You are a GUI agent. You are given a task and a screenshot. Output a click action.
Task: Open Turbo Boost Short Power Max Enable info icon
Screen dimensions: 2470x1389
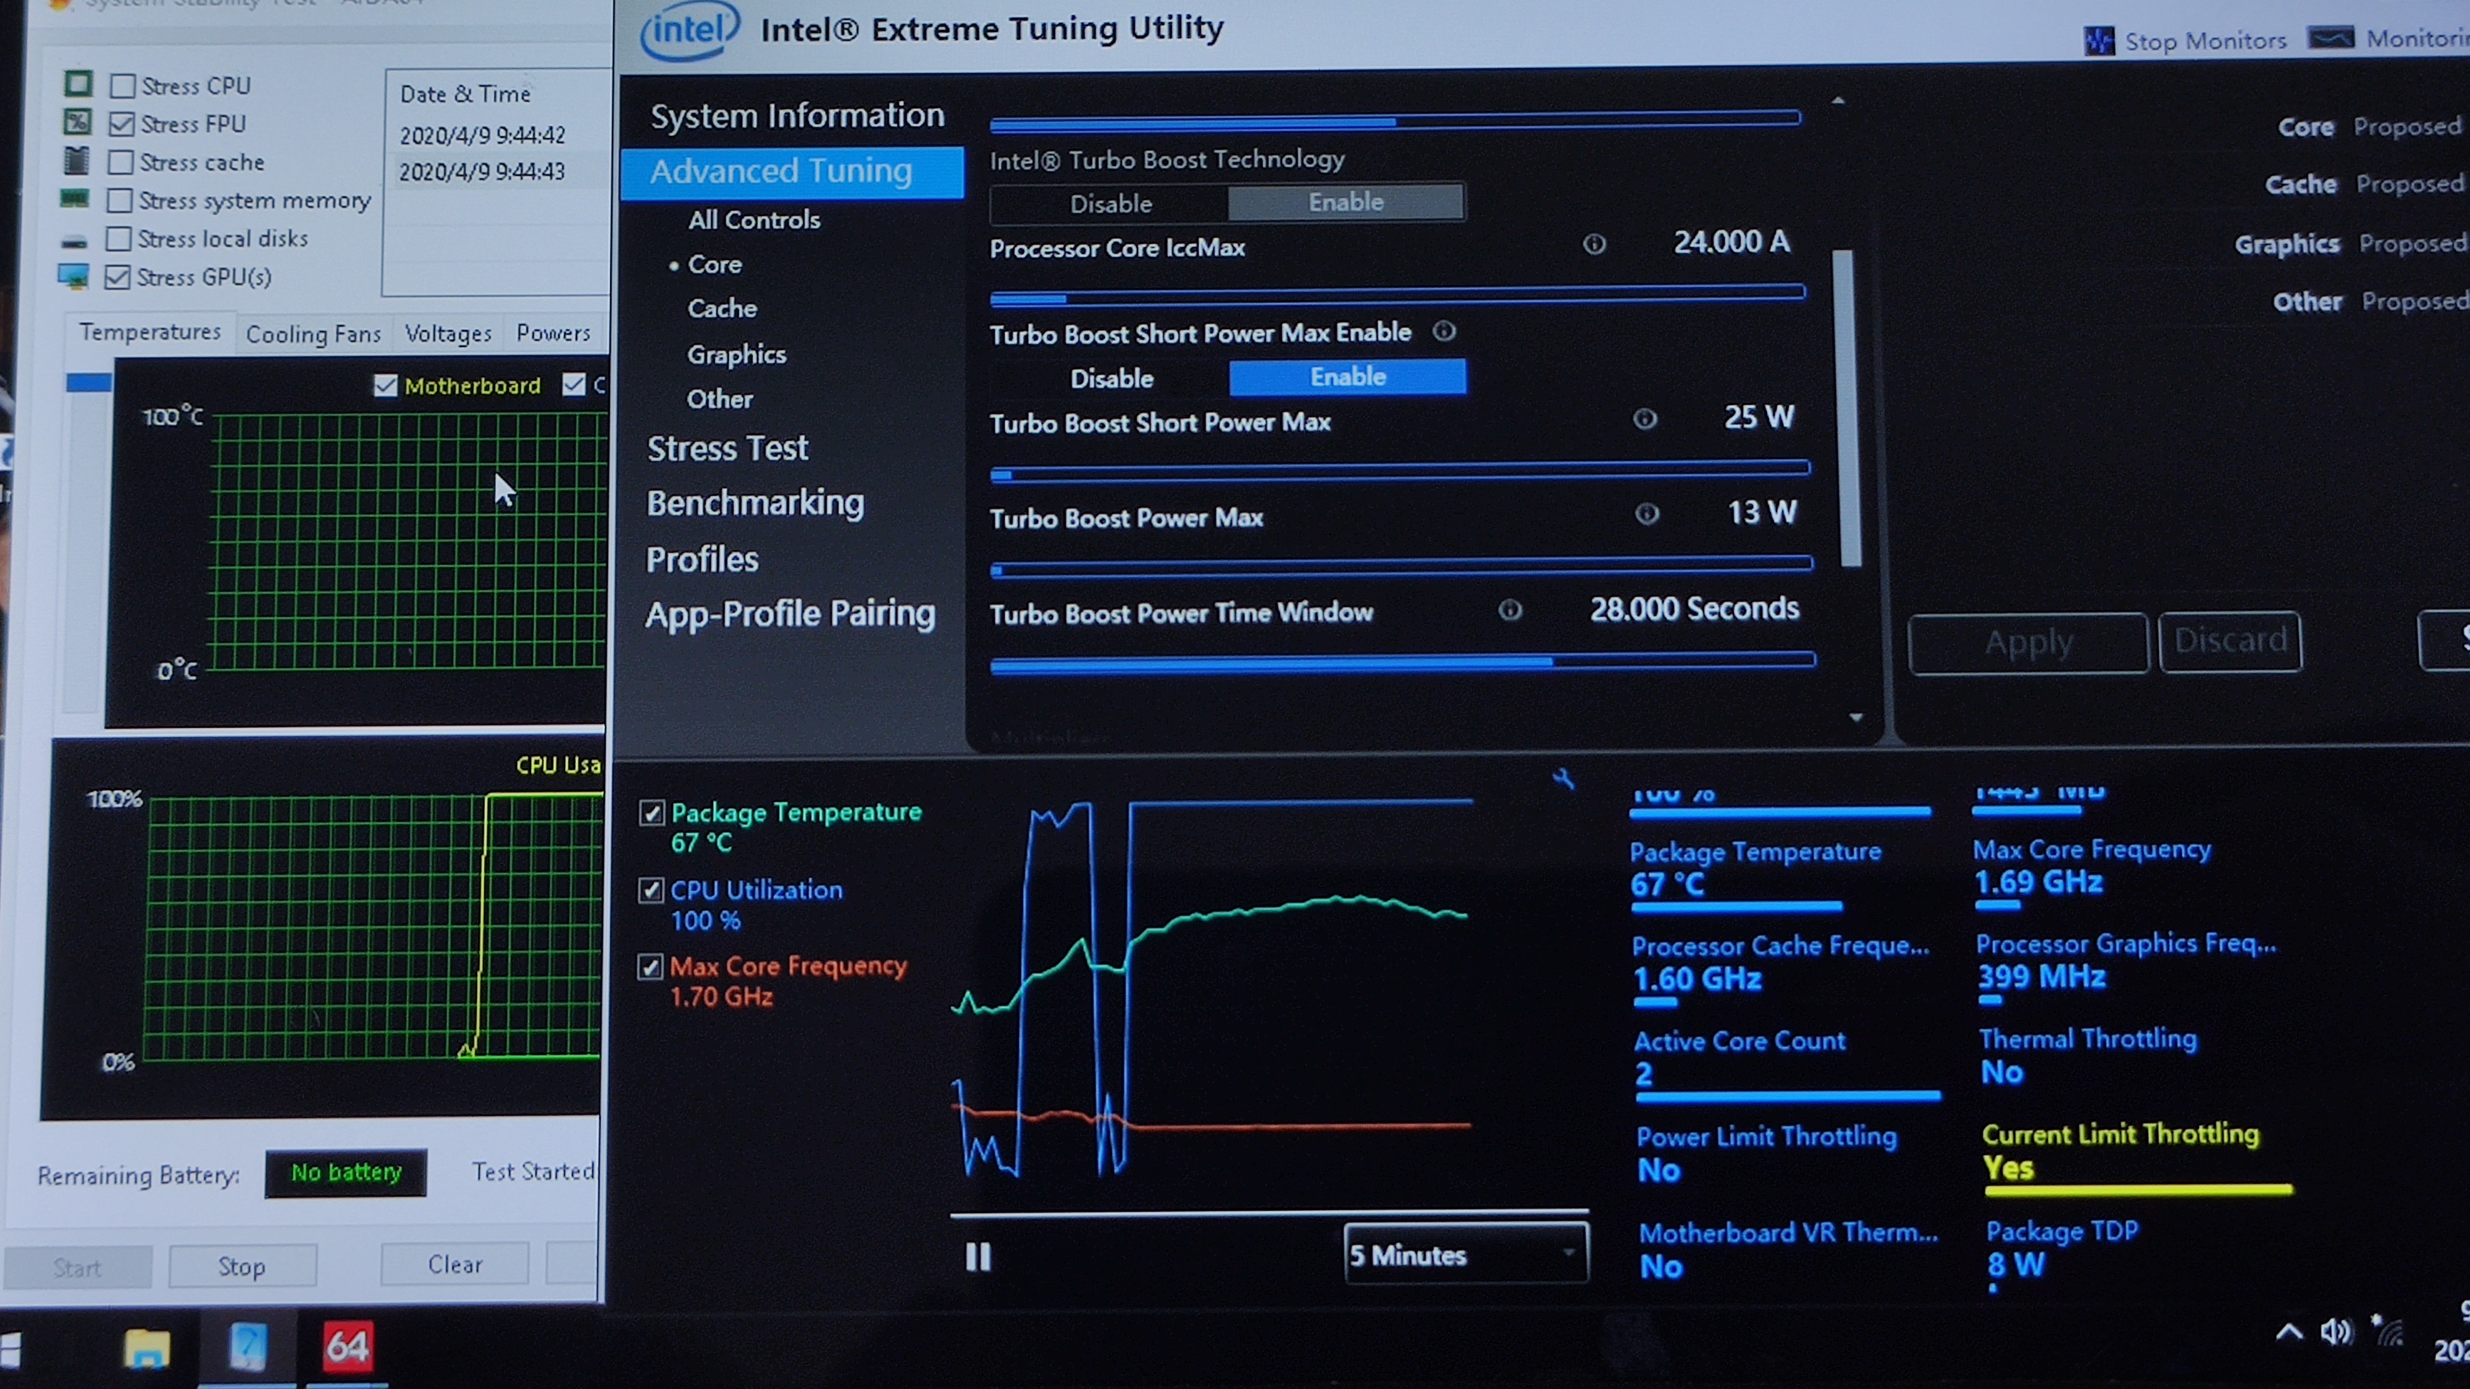click(1444, 332)
